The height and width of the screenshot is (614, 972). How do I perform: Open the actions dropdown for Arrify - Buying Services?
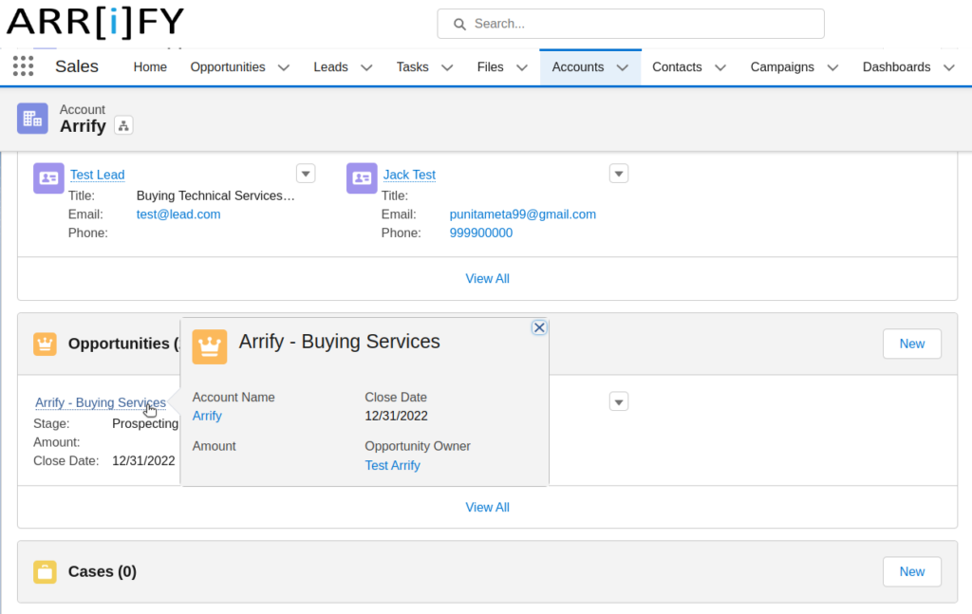618,400
